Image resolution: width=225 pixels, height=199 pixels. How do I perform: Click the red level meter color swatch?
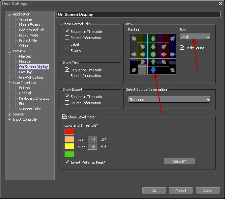[x=70, y=132]
